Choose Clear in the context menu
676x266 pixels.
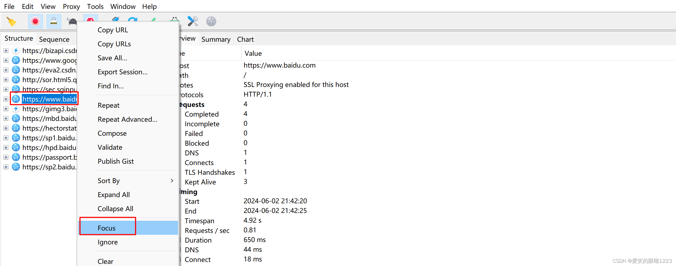pyautogui.click(x=128, y=261)
